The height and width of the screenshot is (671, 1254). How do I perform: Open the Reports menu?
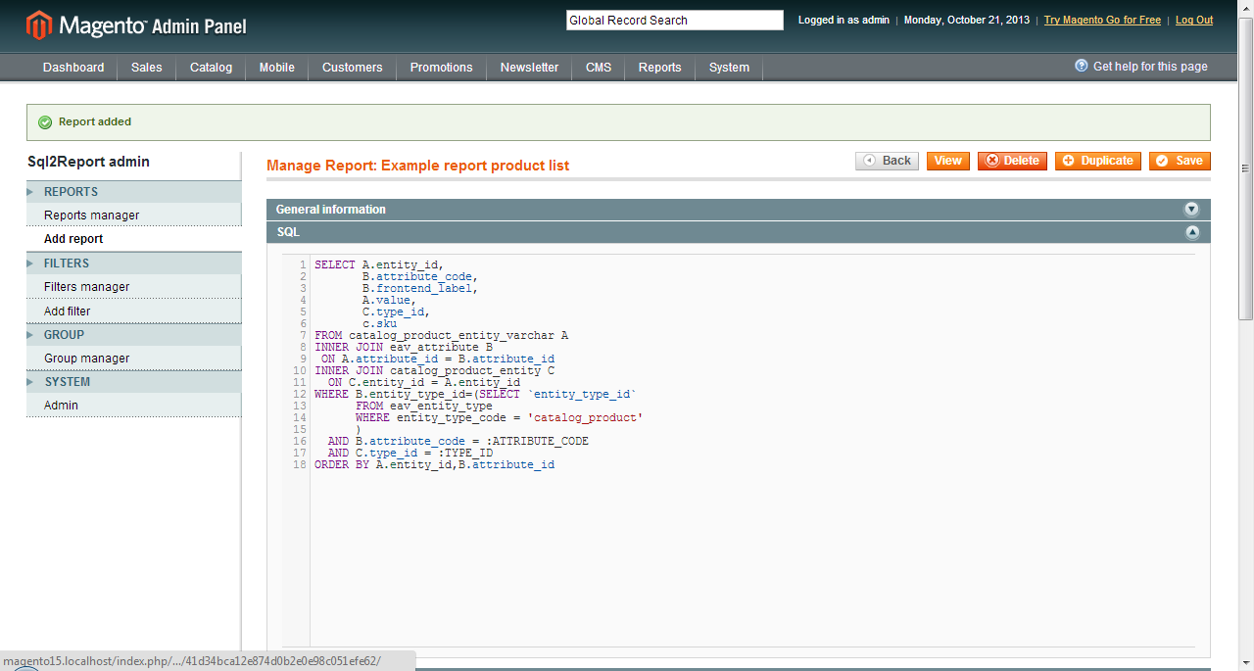[660, 68]
